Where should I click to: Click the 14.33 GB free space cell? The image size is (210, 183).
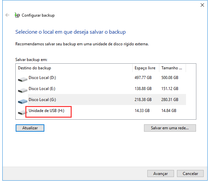tap(142, 111)
